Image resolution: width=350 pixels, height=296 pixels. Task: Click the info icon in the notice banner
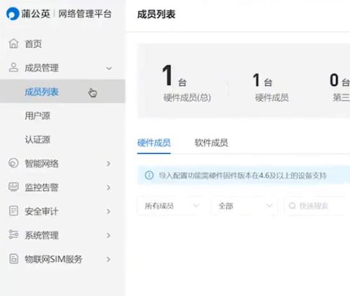pos(149,175)
